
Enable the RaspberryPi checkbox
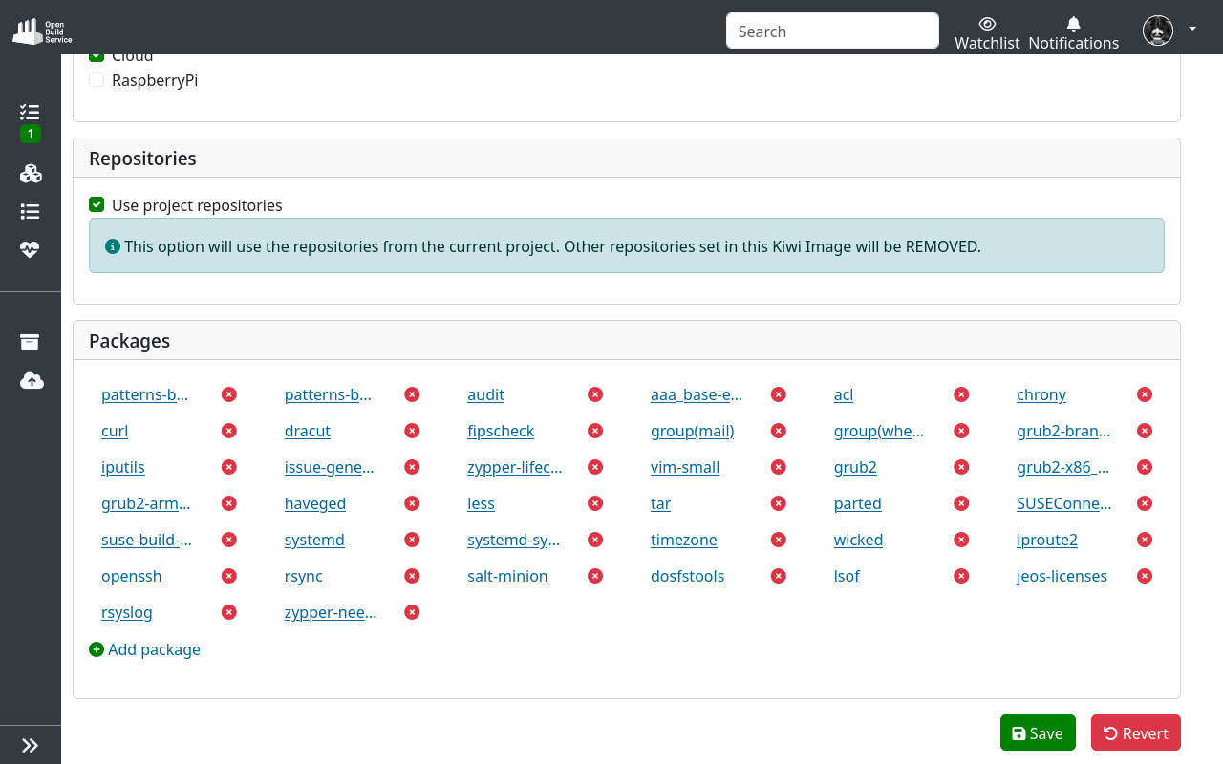point(97,80)
